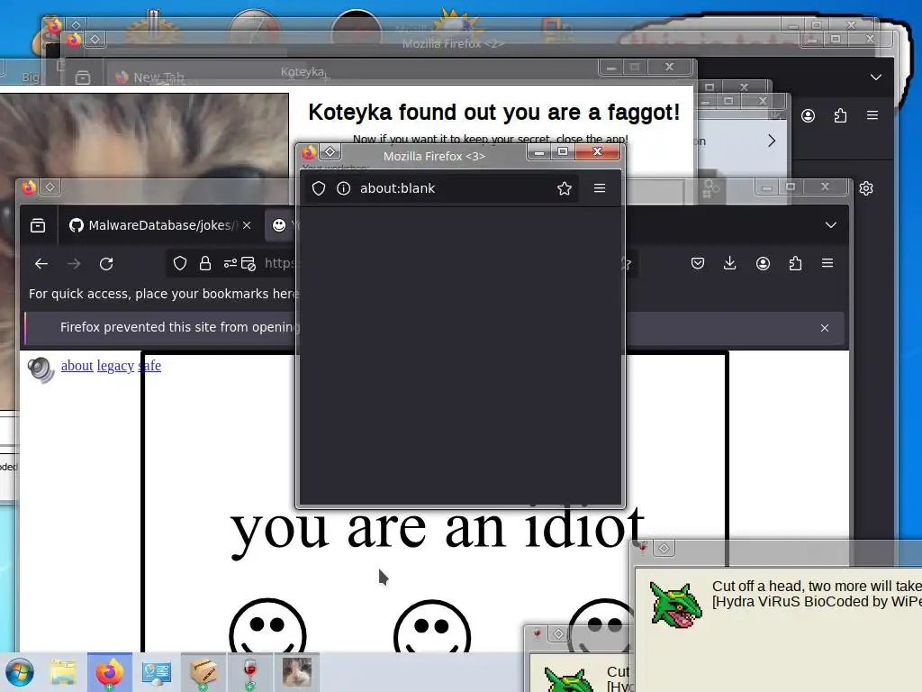Open tracking protection shield in main window URL bar
This screenshot has width=922, height=692.
point(180,264)
